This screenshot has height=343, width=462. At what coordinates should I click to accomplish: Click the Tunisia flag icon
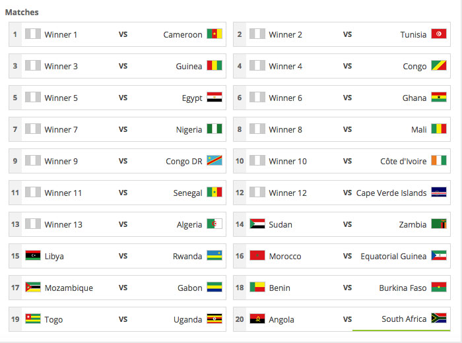click(x=438, y=34)
